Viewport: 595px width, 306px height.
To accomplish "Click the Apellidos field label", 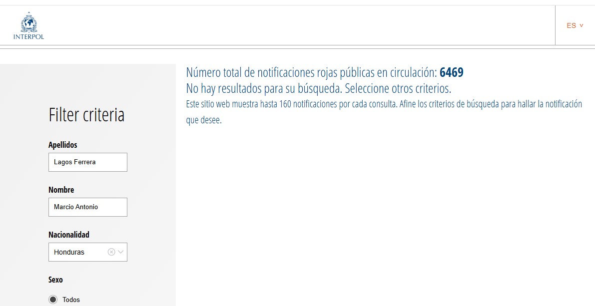I will 63,145.
